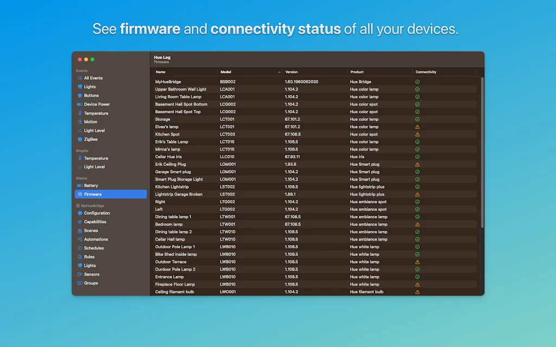Open Light Level under Graphs
The image size is (556, 347).
pos(94,167)
